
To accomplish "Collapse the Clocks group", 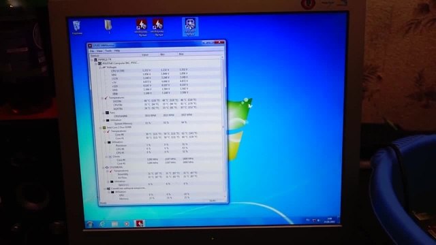I will [x=106, y=157].
